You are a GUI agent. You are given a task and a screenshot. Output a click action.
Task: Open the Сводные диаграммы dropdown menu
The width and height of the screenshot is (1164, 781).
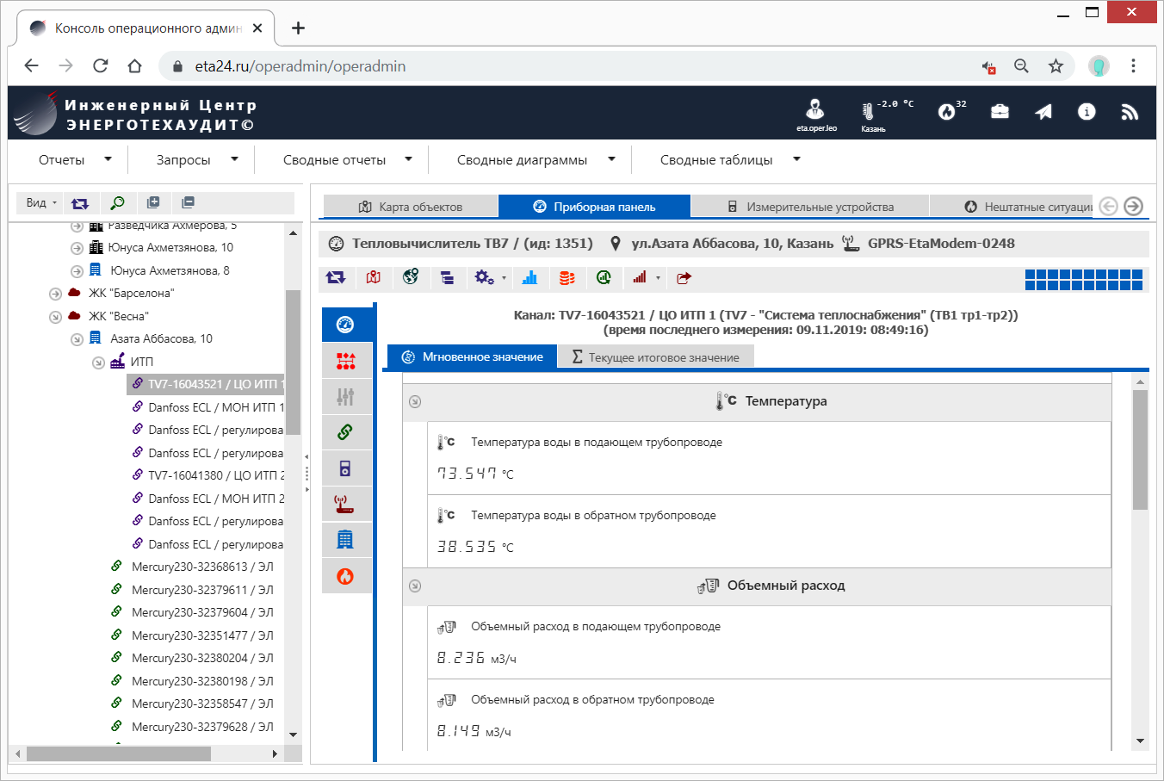pos(536,160)
